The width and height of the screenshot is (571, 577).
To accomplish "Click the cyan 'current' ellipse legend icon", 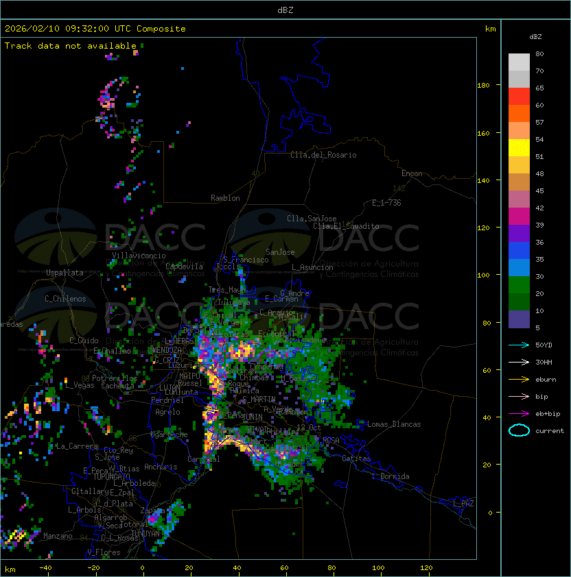I will 519,430.
